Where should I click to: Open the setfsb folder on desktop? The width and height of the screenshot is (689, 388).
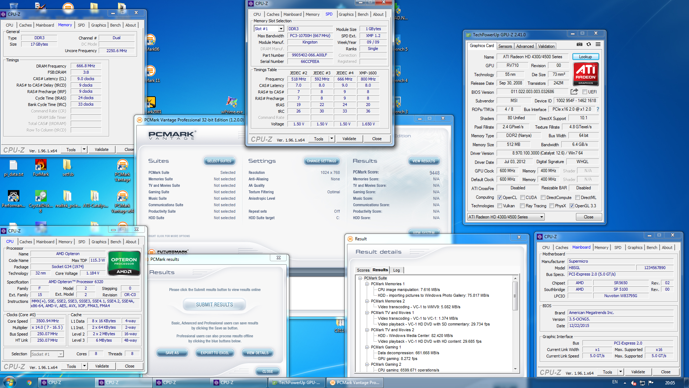68,168
